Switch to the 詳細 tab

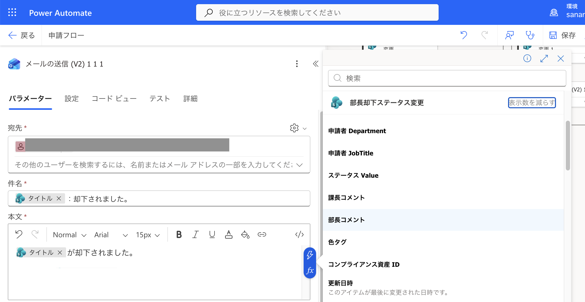coord(190,99)
